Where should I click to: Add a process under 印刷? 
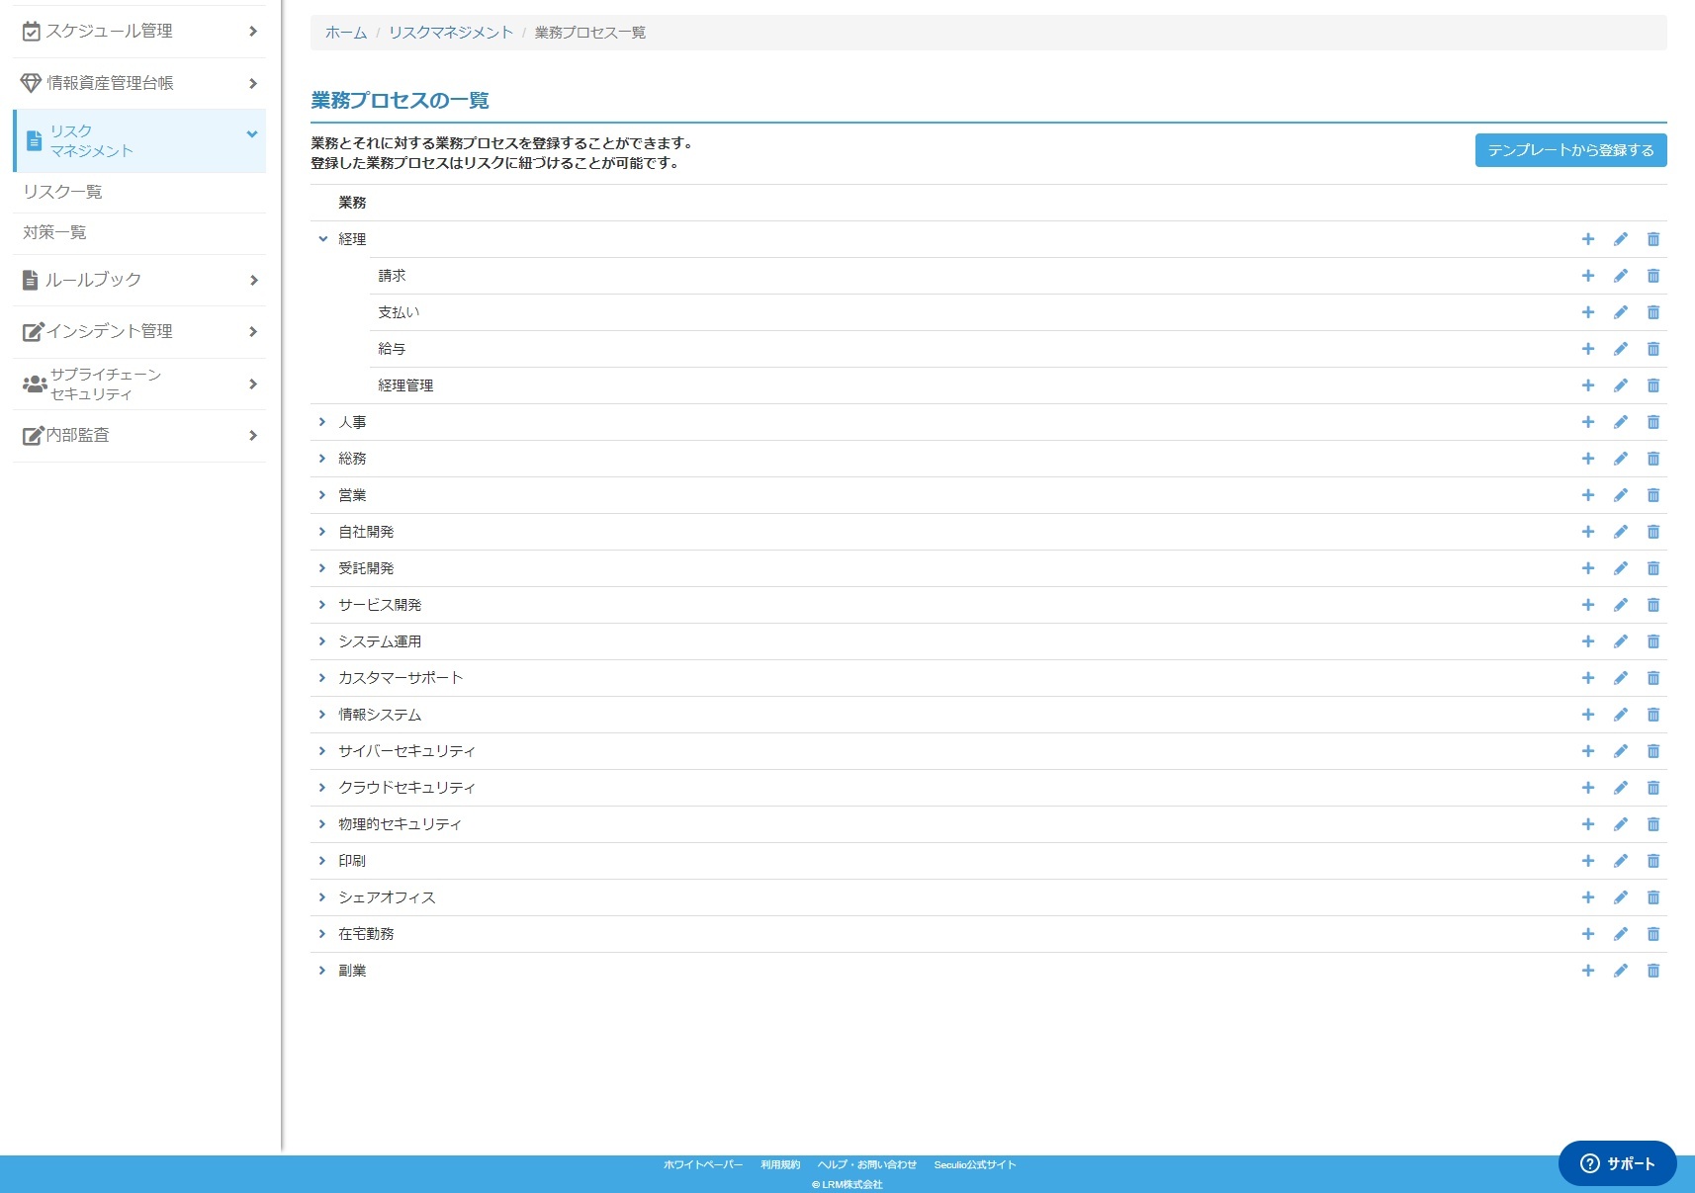pyautogui.click(x=1587, y=861)
